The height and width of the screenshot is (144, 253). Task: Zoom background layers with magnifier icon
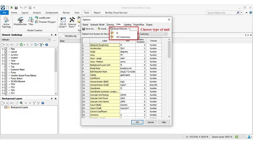[x=22, y=103]
